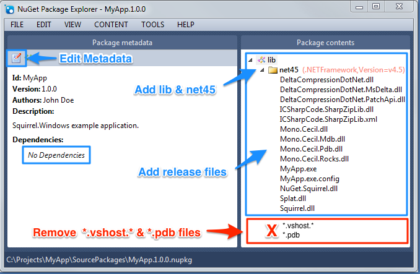Click the No Dependencies entry

56,155
